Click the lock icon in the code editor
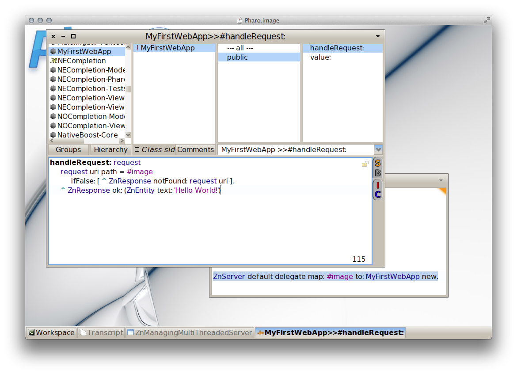The image size is (517, 374). click(x=365, y=164)
